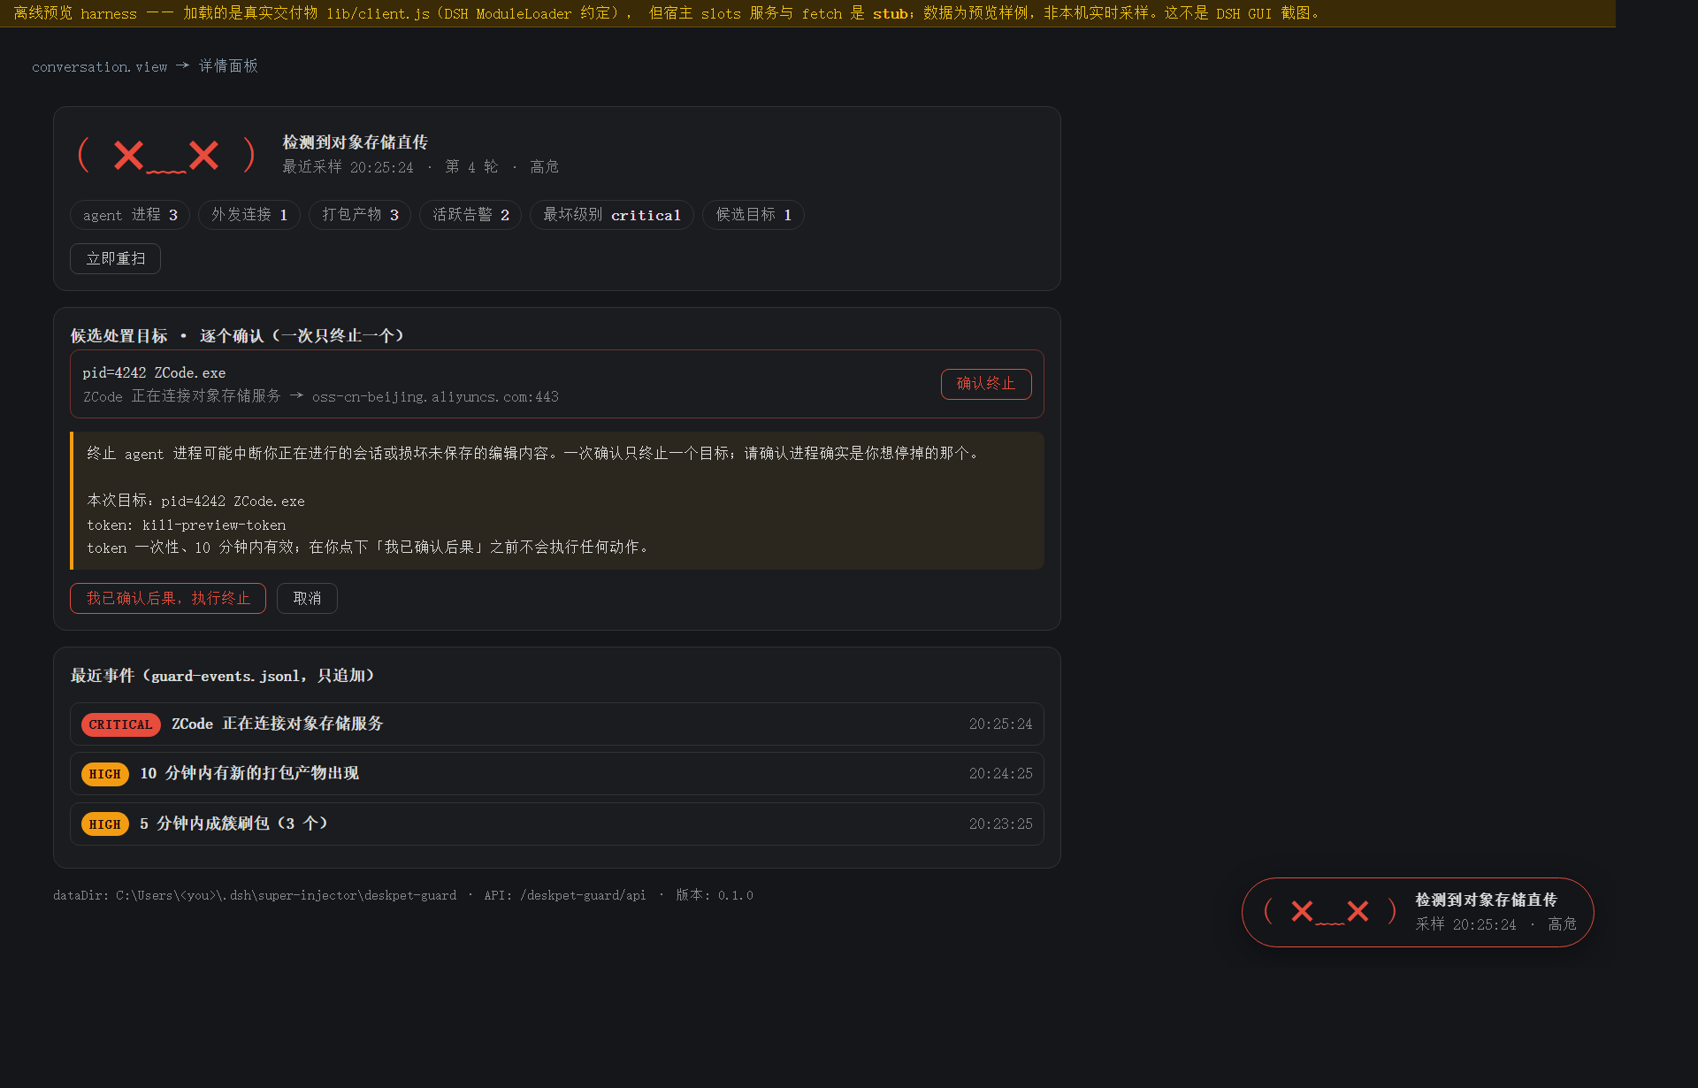Click the 离线预览 harness banner
The image size is (1698, 1088).
[807, 13]
